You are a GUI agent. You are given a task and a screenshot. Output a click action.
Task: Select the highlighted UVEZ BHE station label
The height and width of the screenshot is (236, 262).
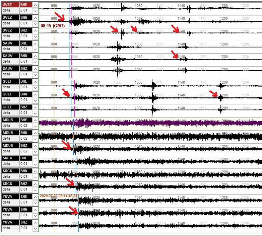pyautogui.click(x=10, y=5)
